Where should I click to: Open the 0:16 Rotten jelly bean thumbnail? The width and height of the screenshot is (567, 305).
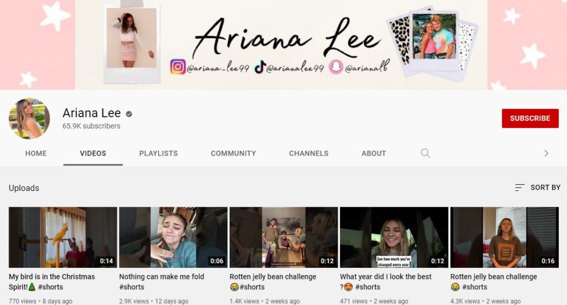coord(504,237)
